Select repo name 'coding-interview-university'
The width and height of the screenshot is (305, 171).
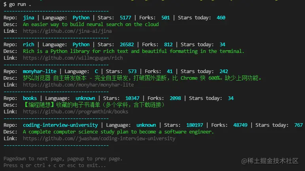click(60, 125)
